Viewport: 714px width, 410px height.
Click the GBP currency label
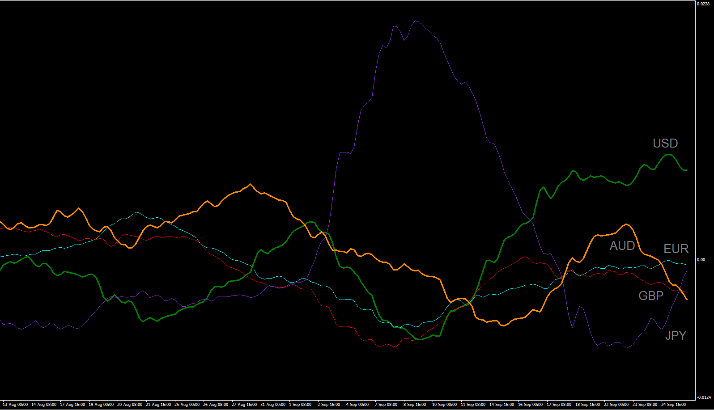click(x=651, y=296)
